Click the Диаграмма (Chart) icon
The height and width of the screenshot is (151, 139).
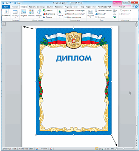pyautogui.click(x=49, y=14)
